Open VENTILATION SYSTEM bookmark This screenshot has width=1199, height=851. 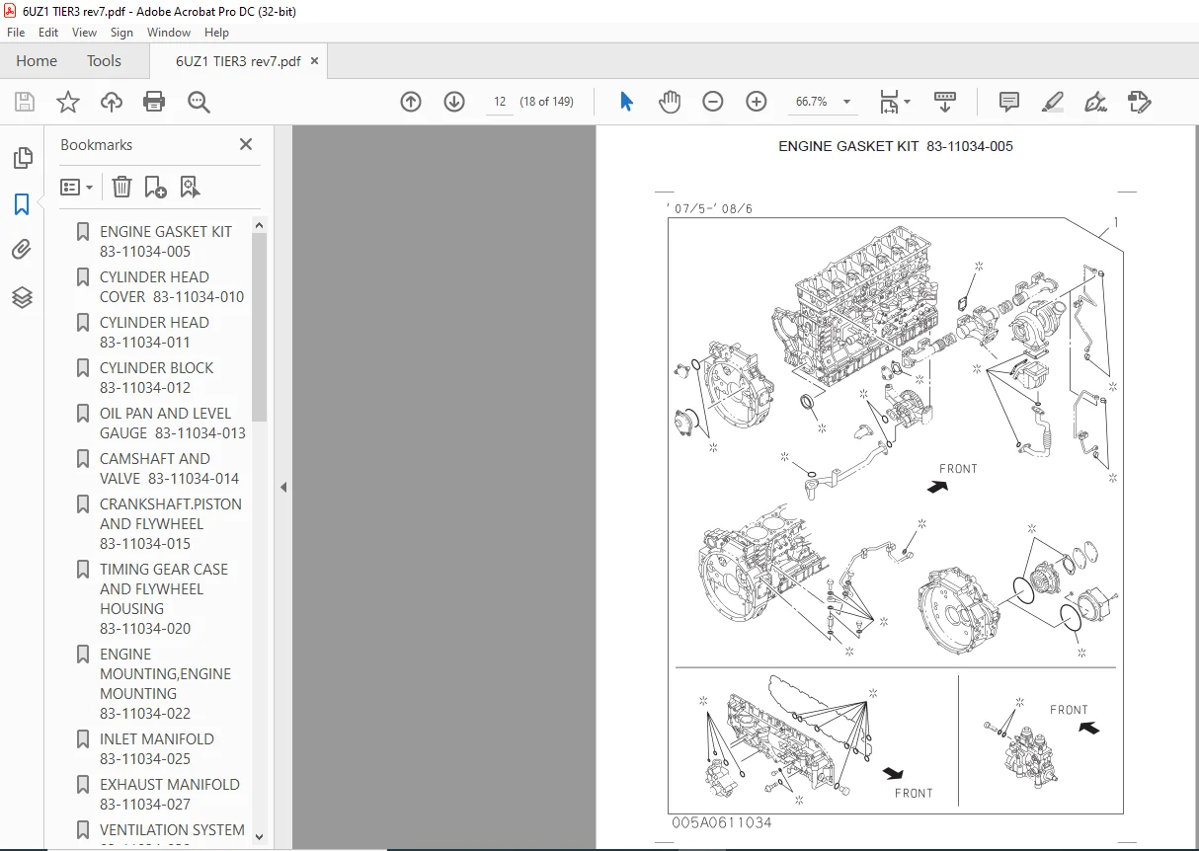click(172, 830)
